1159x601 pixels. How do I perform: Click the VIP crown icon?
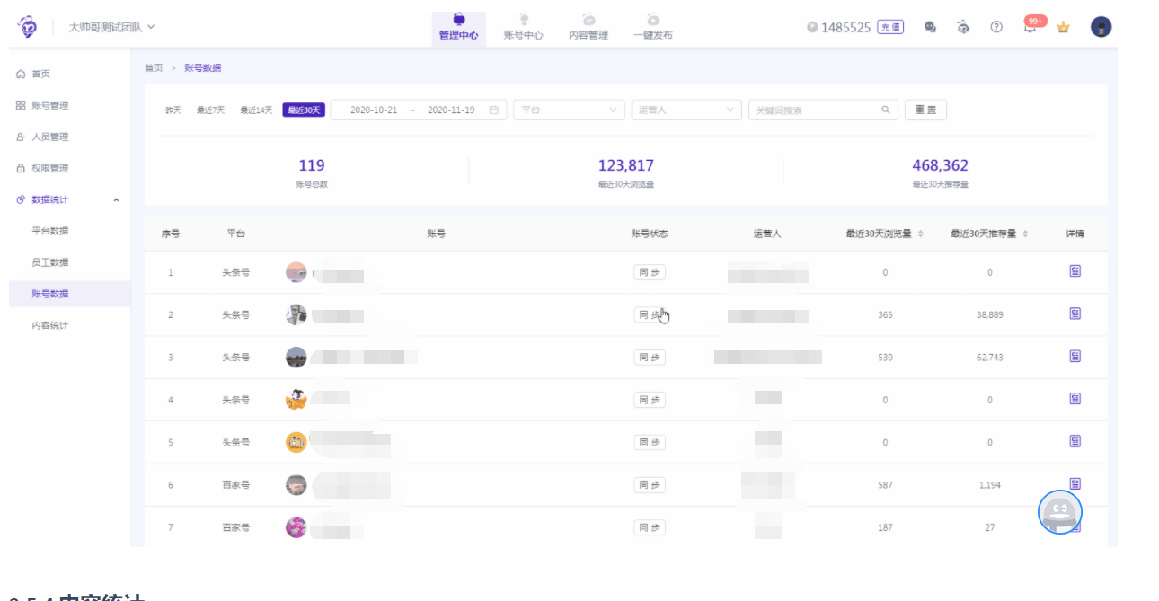point(1064,27)
